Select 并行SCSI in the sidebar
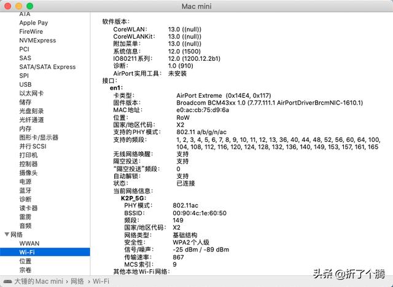This screenshot has width=393, height=287. pyautogui.click(x=33, y=146)
